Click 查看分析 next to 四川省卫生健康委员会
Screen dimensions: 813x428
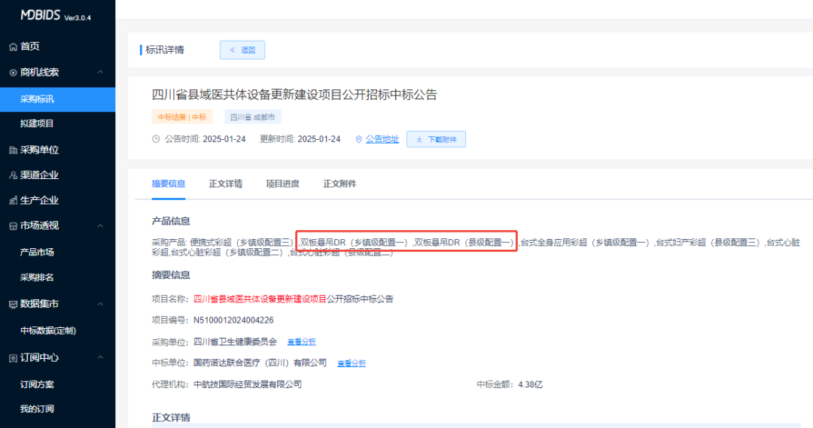pyautogui.click(x=301, y=342)
